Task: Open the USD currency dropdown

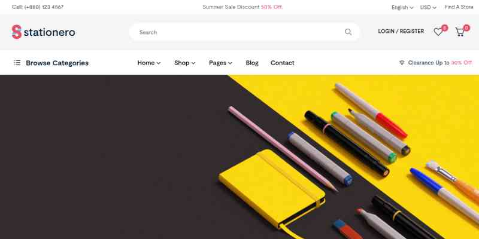Action: 428,7
